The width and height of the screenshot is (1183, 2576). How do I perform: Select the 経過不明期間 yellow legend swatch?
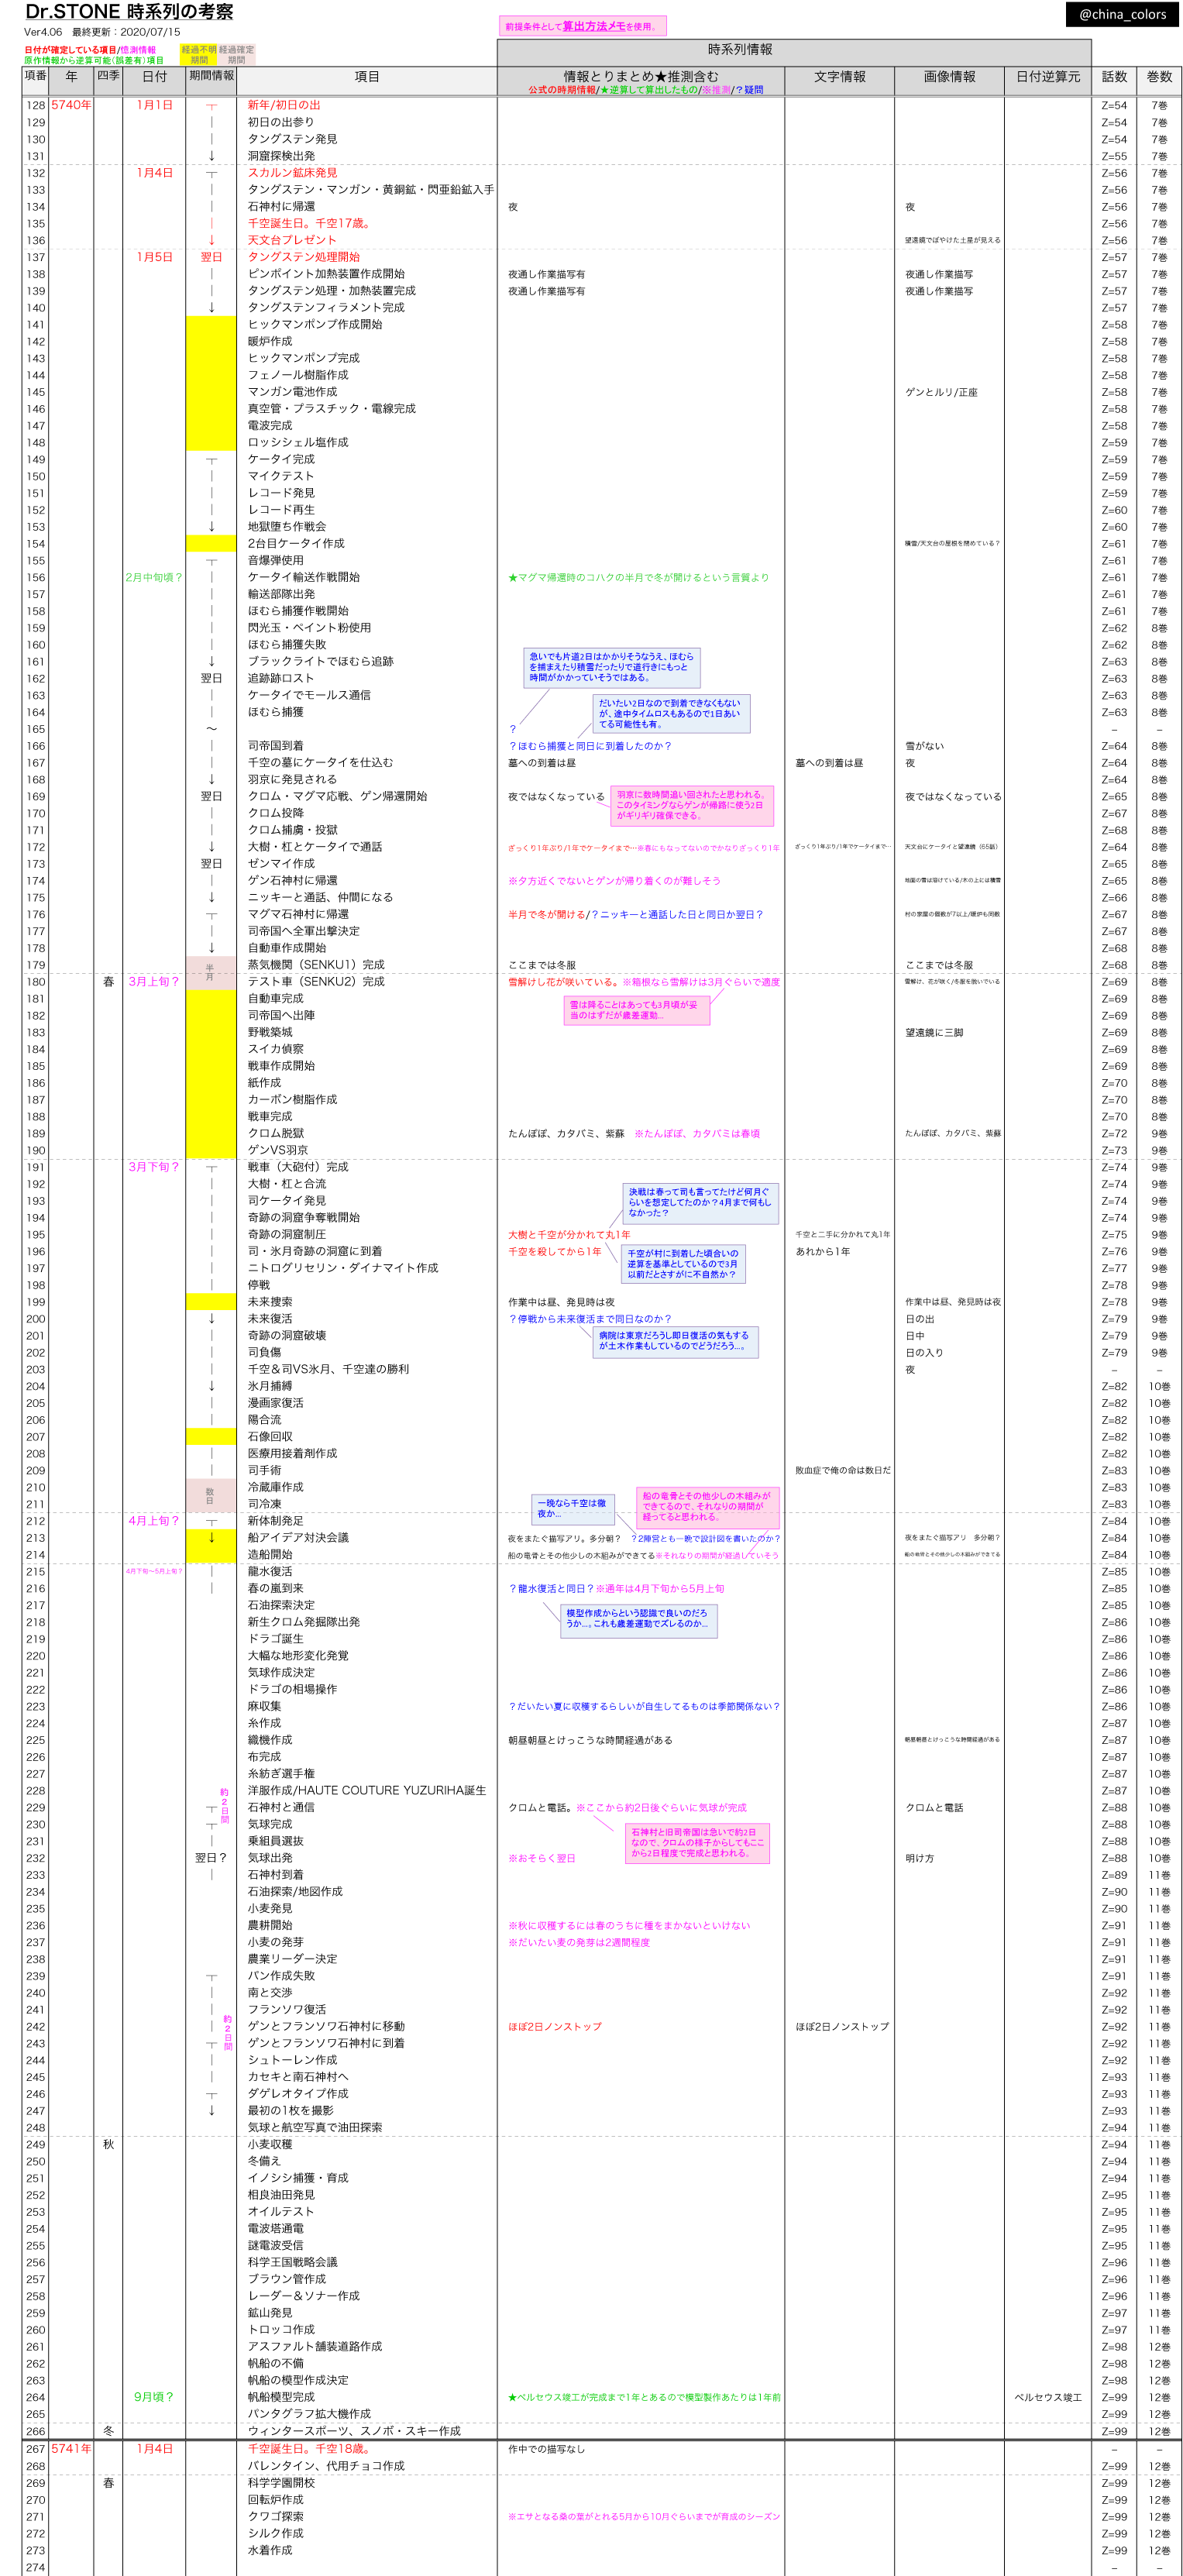click(x=199, y=54)
